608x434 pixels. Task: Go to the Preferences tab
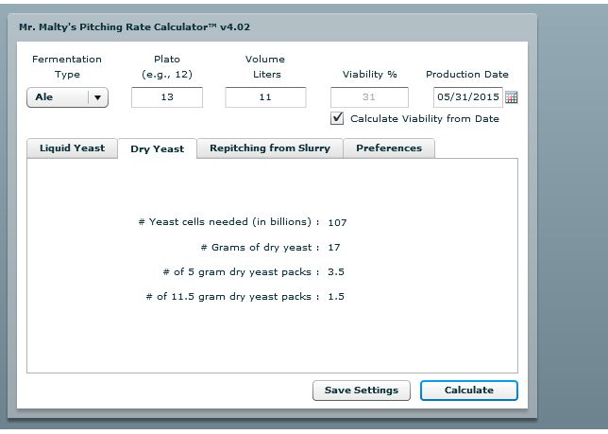388,148
